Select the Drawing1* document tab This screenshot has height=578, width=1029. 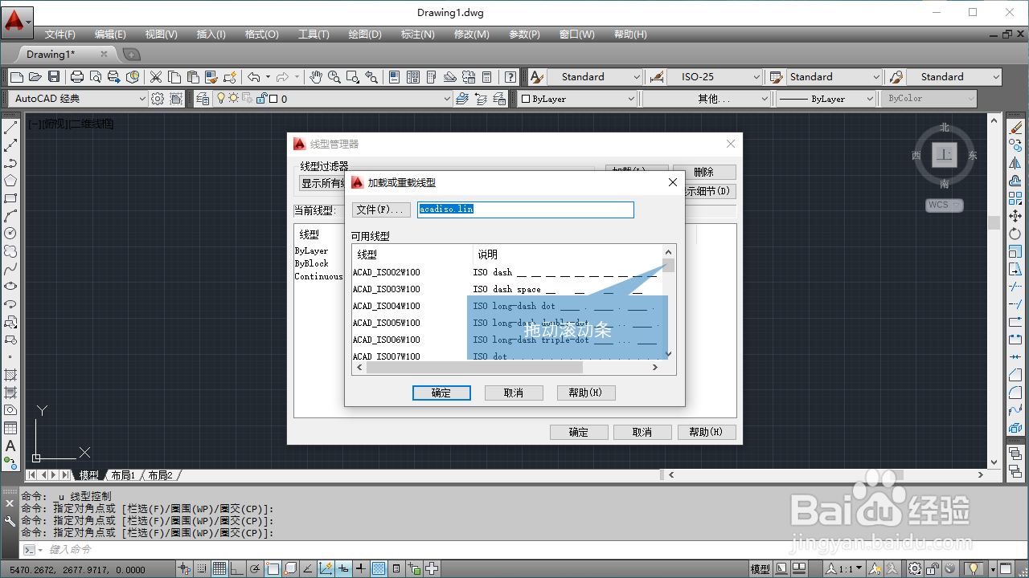[51, 54]
